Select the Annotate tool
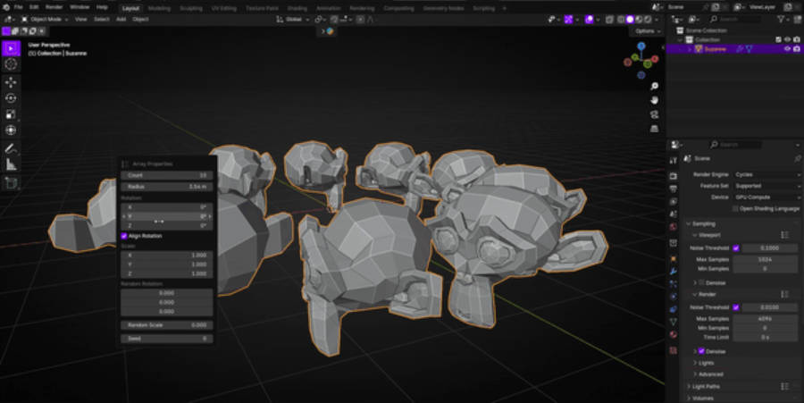 point(11,148)
